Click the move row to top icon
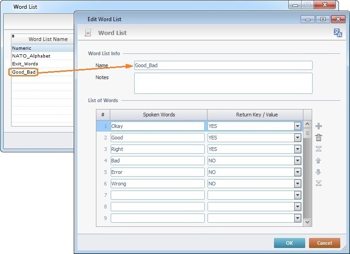350x254 pixels. [x=318, y=149]
